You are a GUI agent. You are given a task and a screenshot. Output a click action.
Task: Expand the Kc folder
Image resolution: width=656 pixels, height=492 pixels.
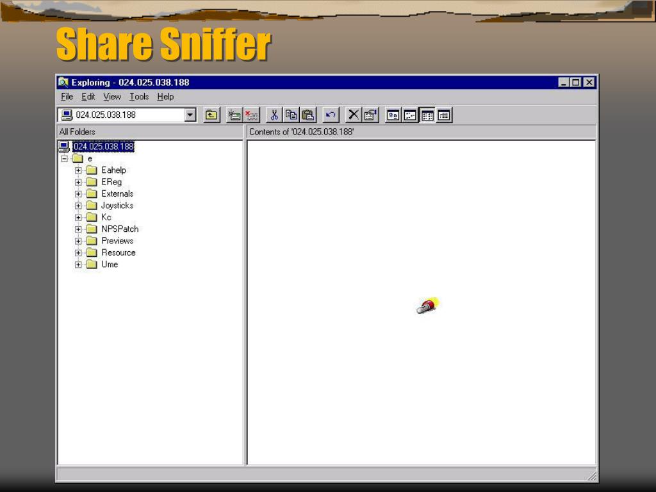coord(78,217)
